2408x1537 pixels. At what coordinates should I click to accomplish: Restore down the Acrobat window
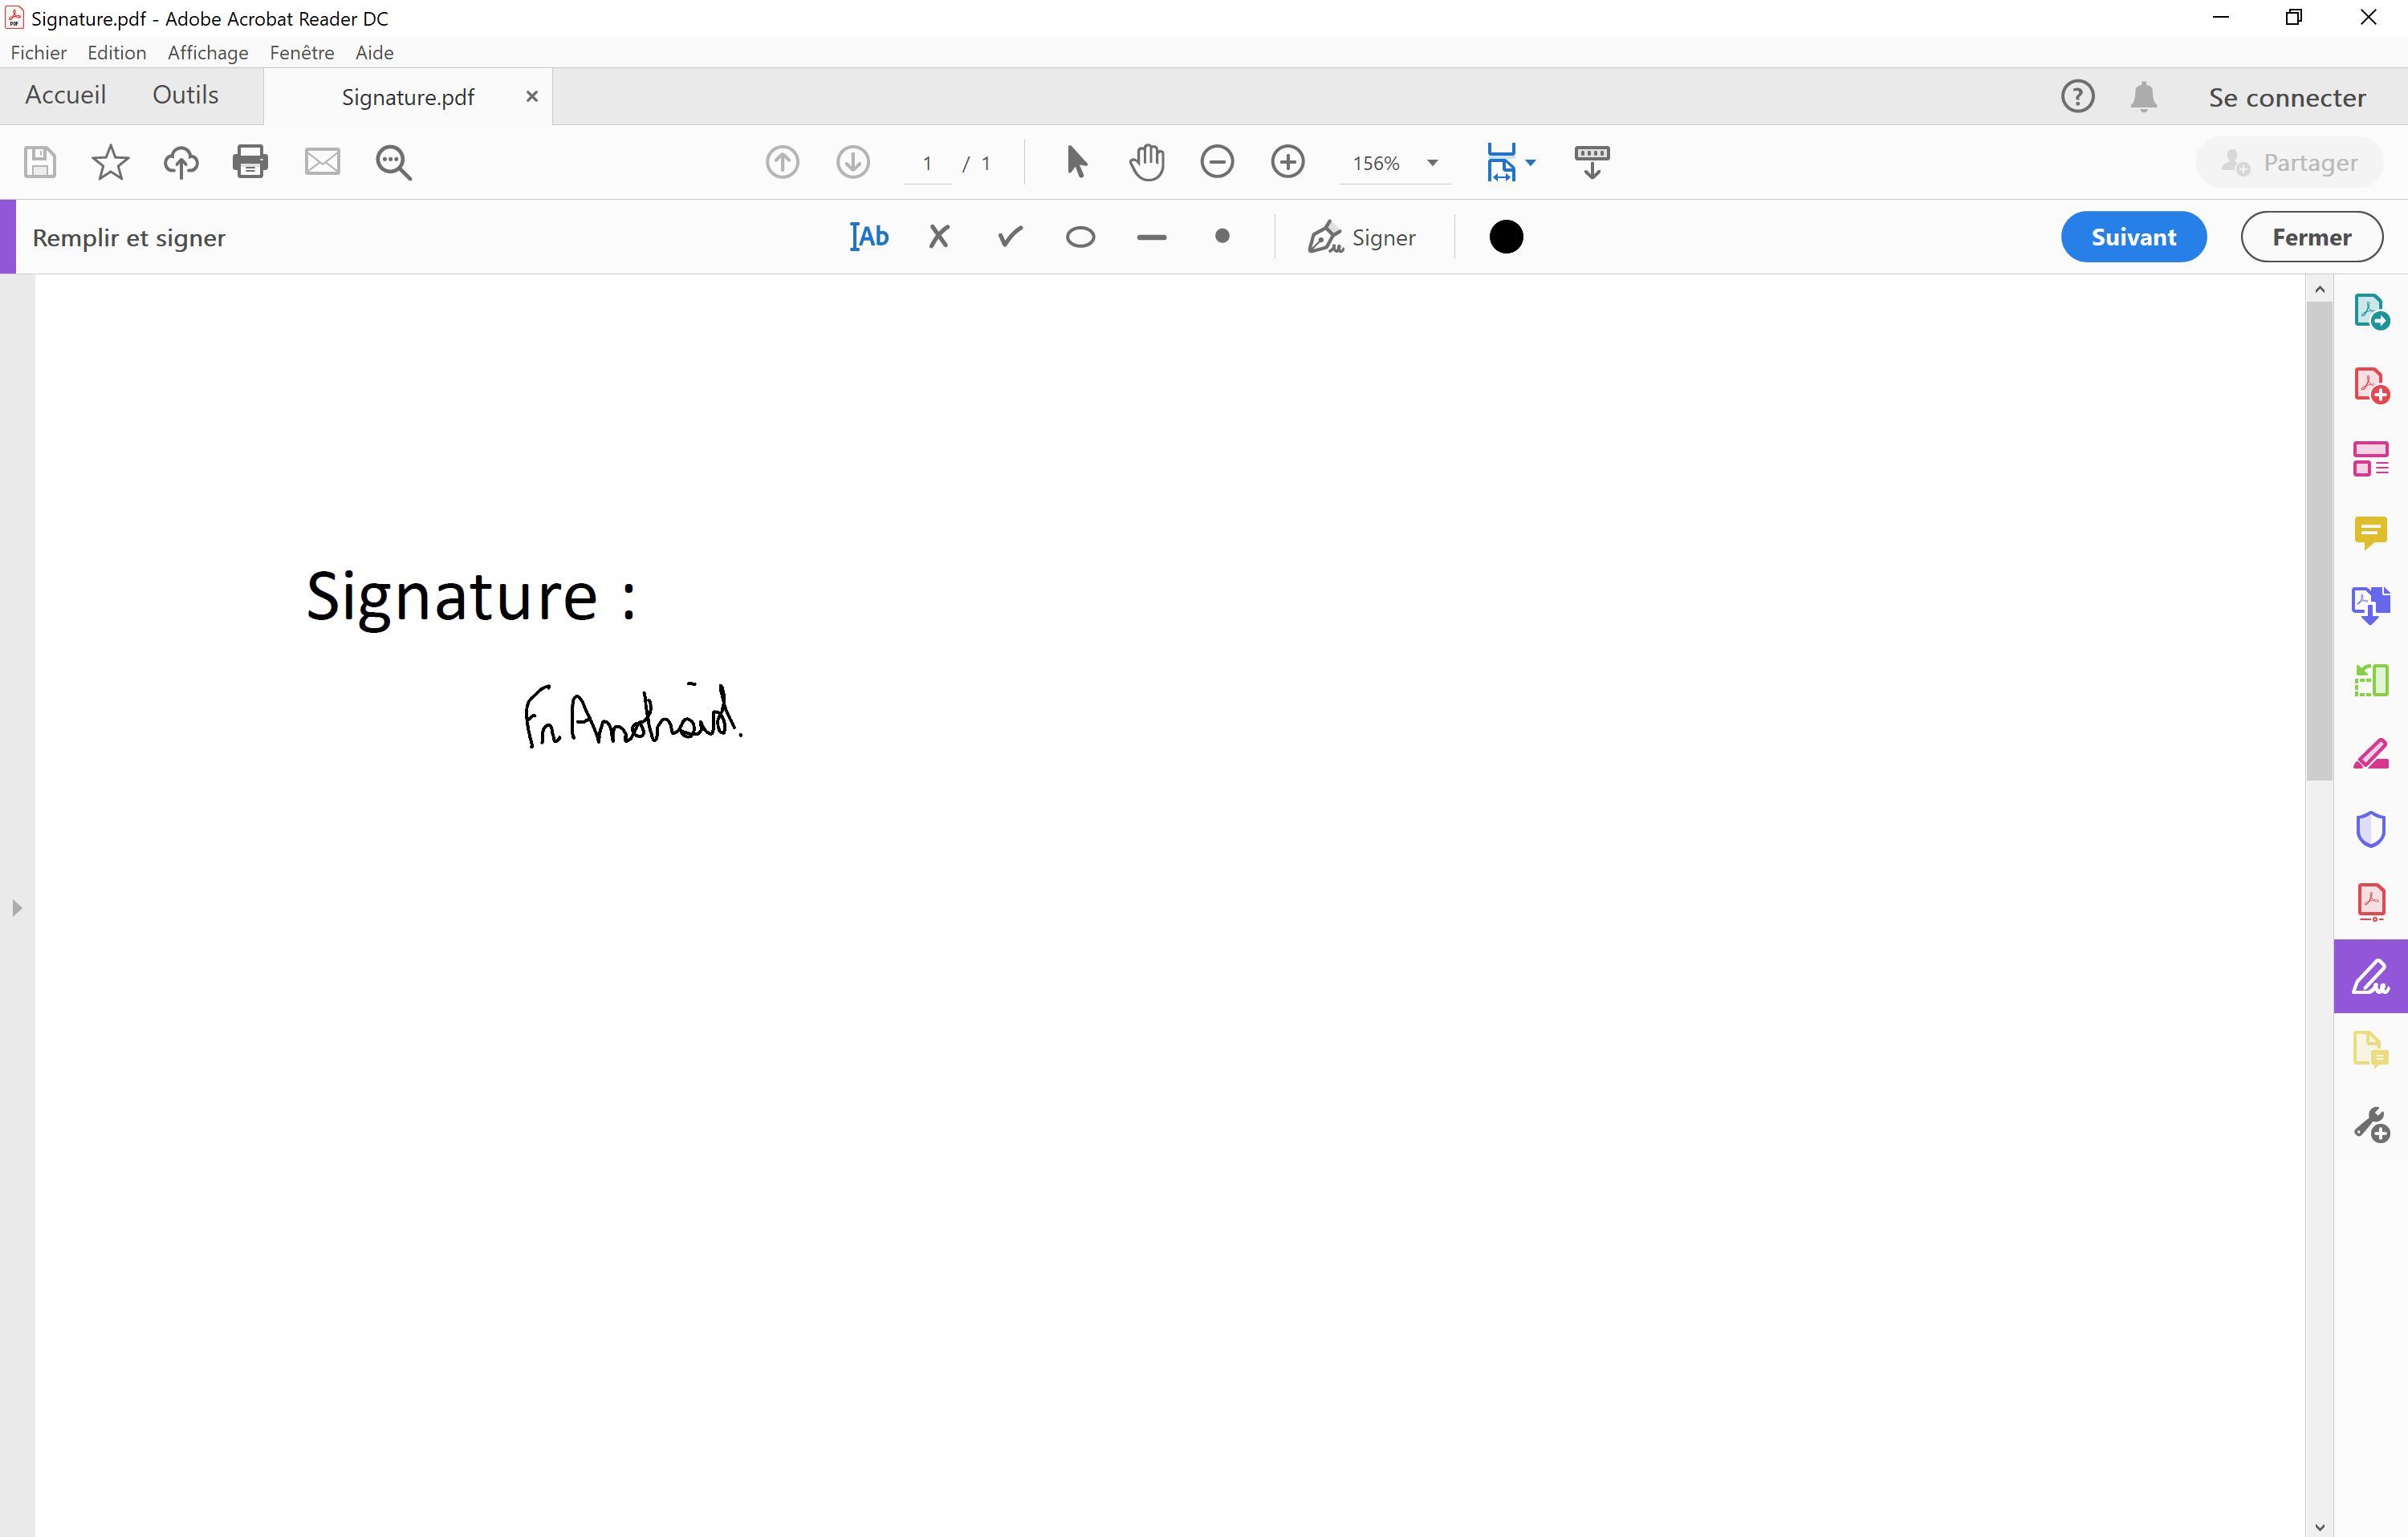pyautogui.click(x=2293, y=17)
